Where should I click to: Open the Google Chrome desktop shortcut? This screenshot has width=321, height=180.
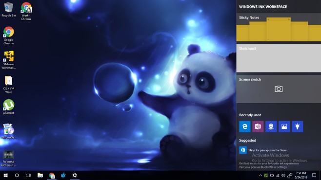point(8,36)
